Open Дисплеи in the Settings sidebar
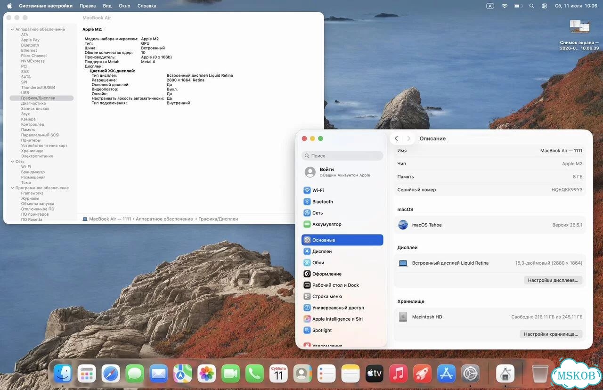Viewport: 603px width, 390px height. 342,252
